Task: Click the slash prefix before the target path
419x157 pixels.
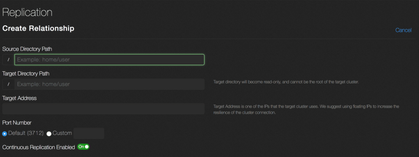Action: point(9,84)
